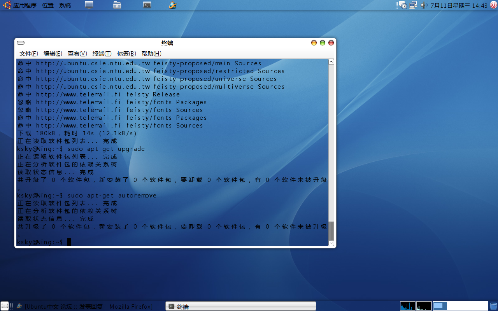Click line www.telemail.fi feisty Release
The image size is (498, 311).
98,94
